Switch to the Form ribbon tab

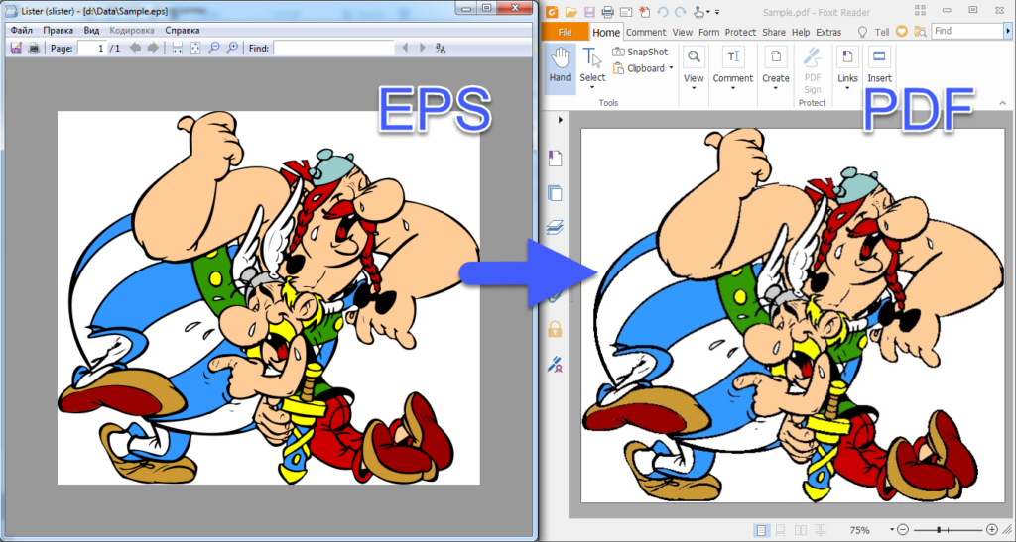point(708,32)
